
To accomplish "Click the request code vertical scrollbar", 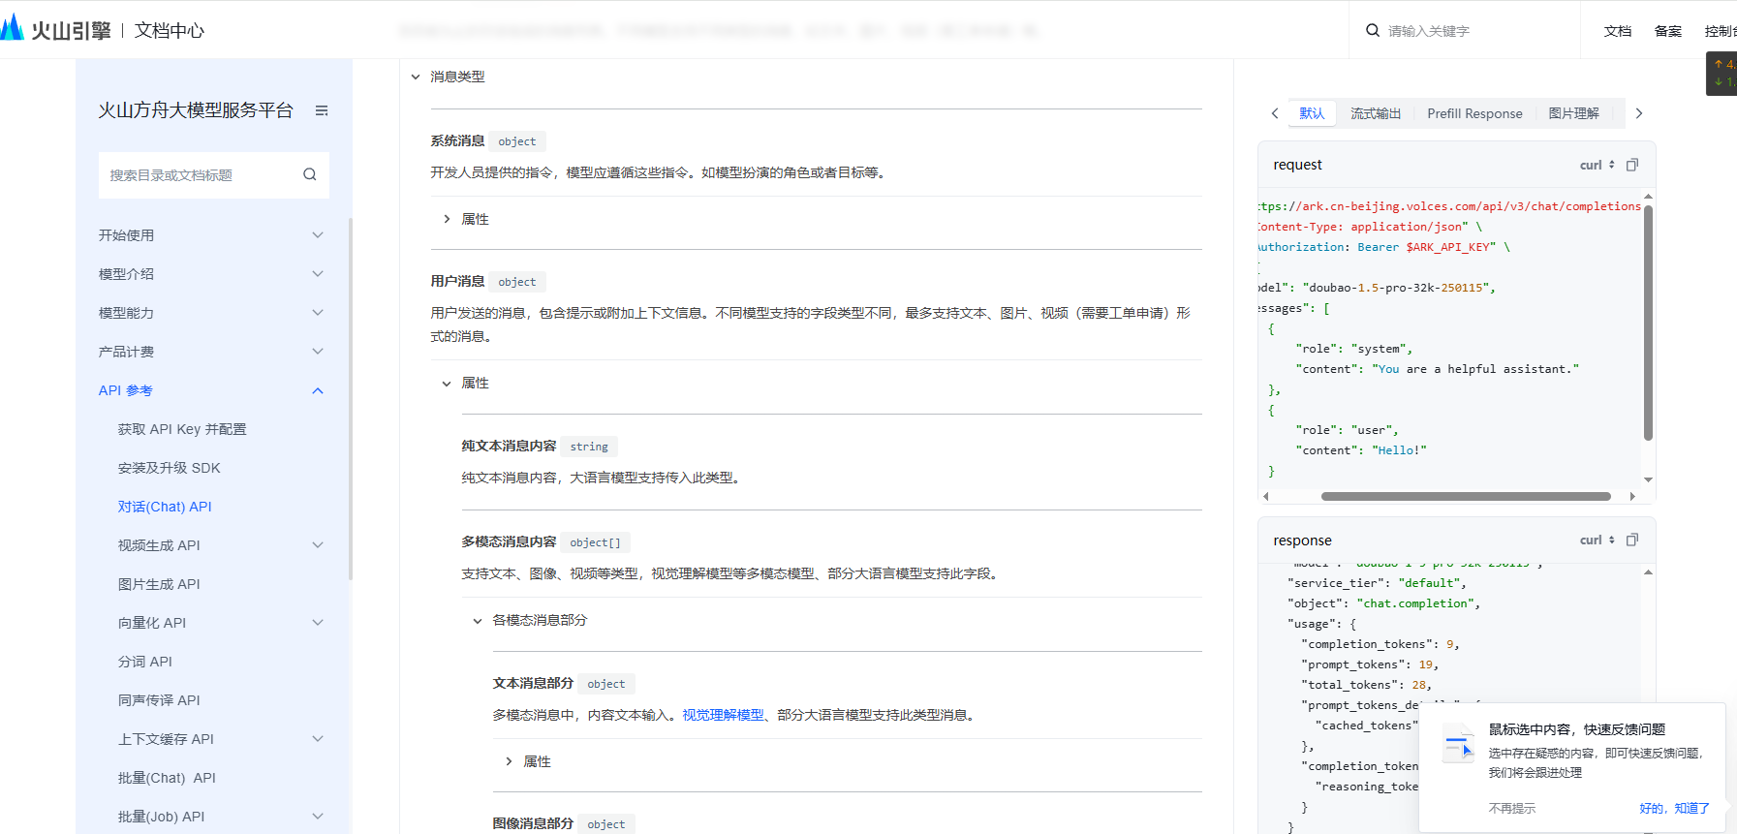I will point(1648,324).
